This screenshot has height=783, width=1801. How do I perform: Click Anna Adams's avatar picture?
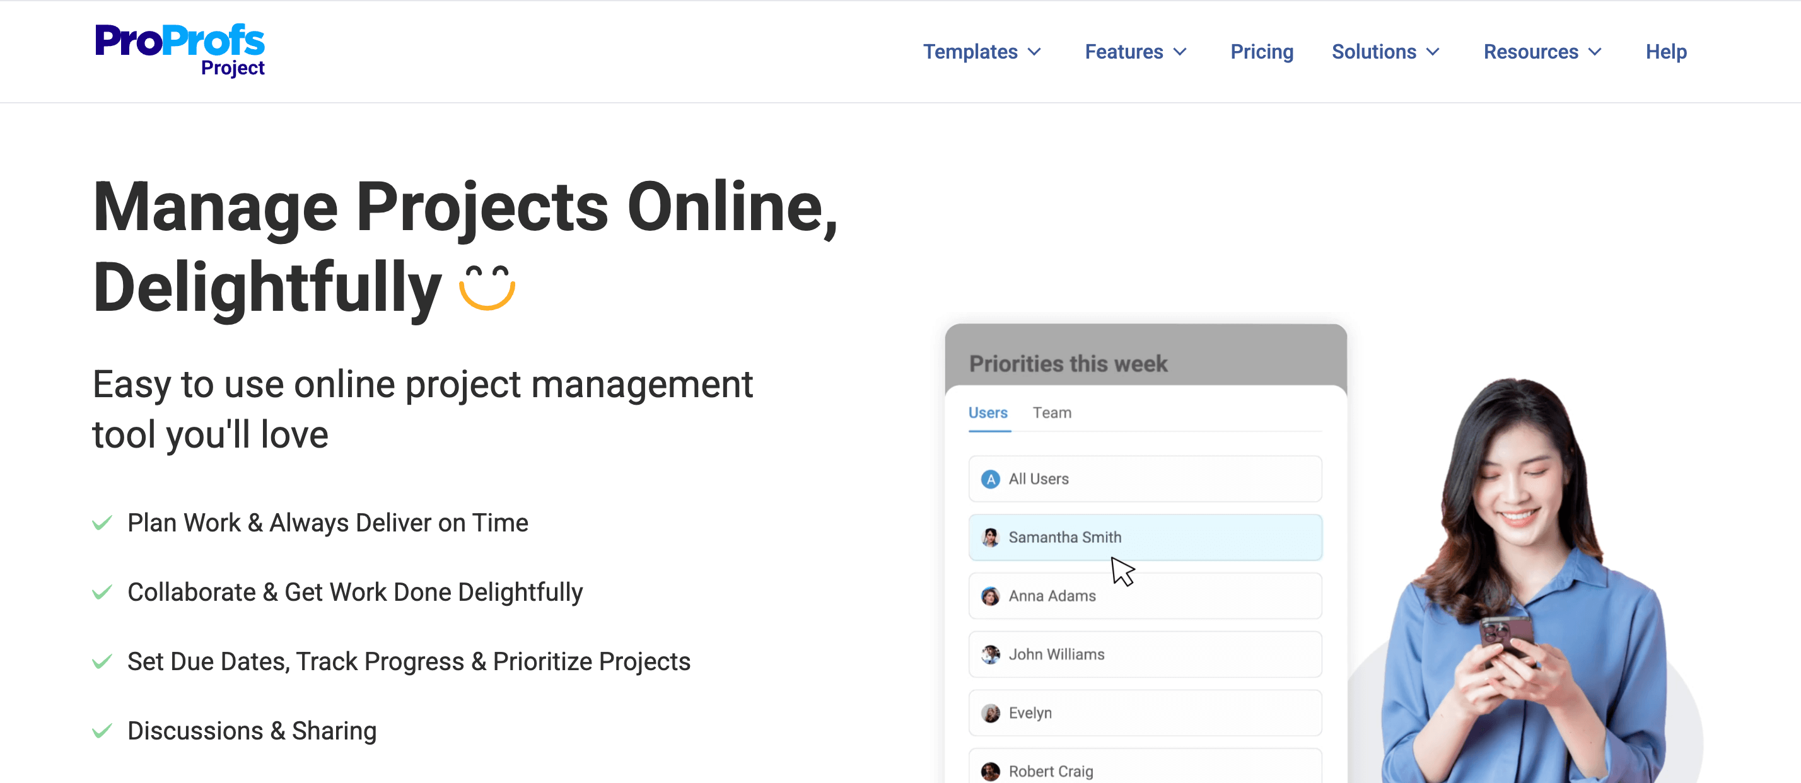990,596
